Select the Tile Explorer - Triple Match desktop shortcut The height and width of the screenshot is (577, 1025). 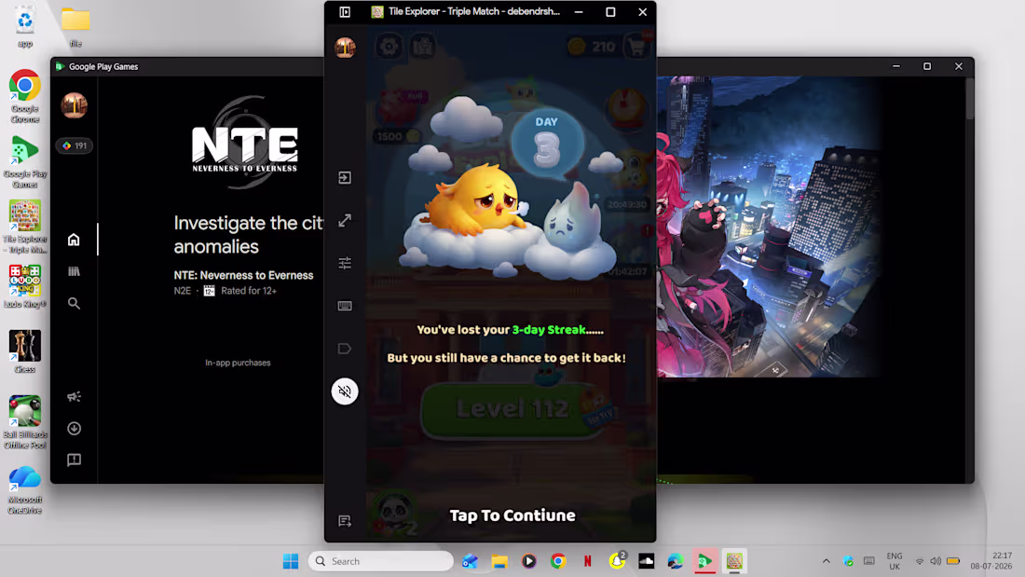pos(25,227)
